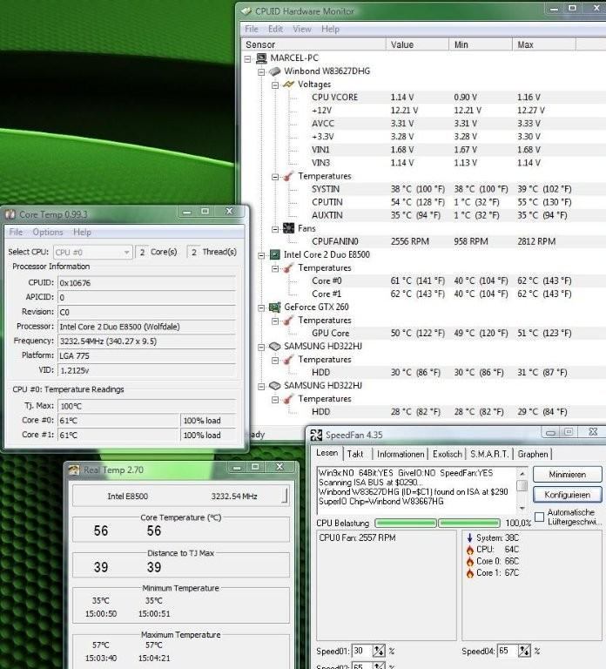The image size is (606, 669).
Task: Switch to the Informationen tab in SpeedFan
Action: [401, 454]
